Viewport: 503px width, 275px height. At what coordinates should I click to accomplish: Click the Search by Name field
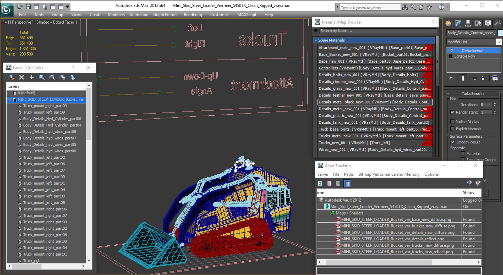pyautogui.click(x=379, y=31)
